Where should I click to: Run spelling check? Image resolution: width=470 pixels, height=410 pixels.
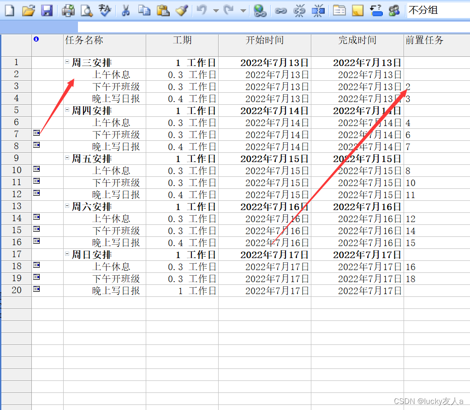point(105,11)
